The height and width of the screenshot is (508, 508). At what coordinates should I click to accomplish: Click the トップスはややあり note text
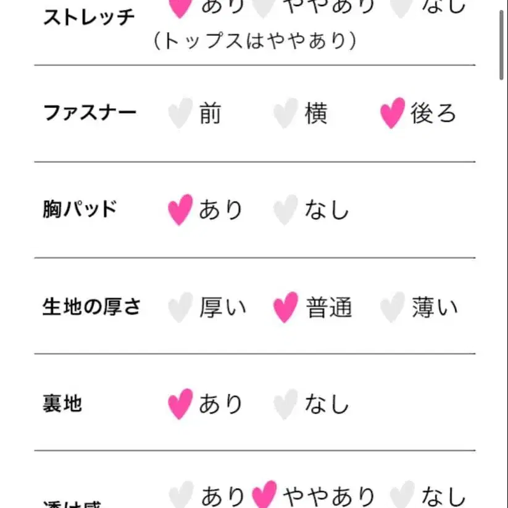click(255, 41)
